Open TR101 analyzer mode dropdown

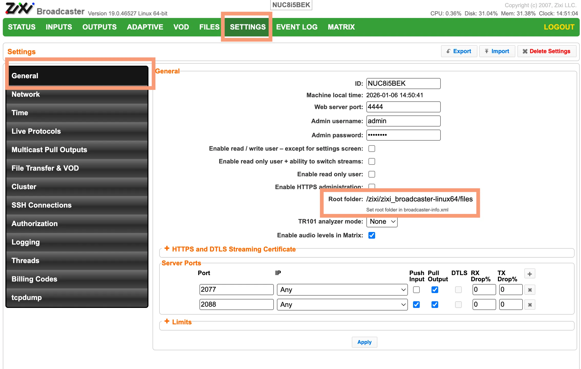(x=382, y=222)
